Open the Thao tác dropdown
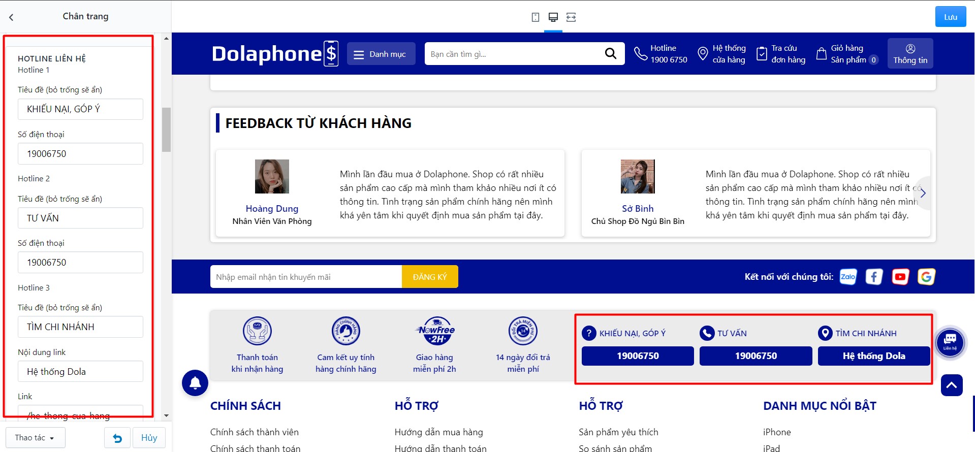Screen dimensions: 975x452 point(36,438)
